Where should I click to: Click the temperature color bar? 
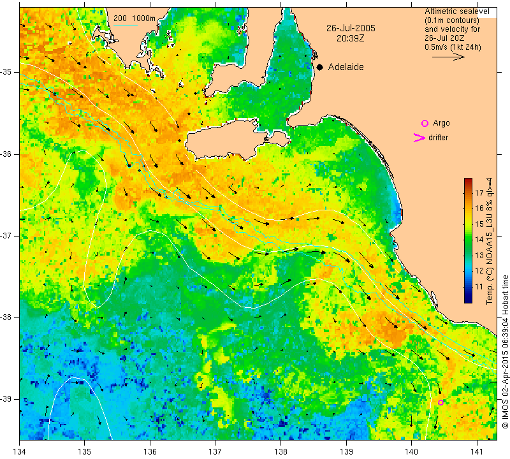tap(468, 240)
